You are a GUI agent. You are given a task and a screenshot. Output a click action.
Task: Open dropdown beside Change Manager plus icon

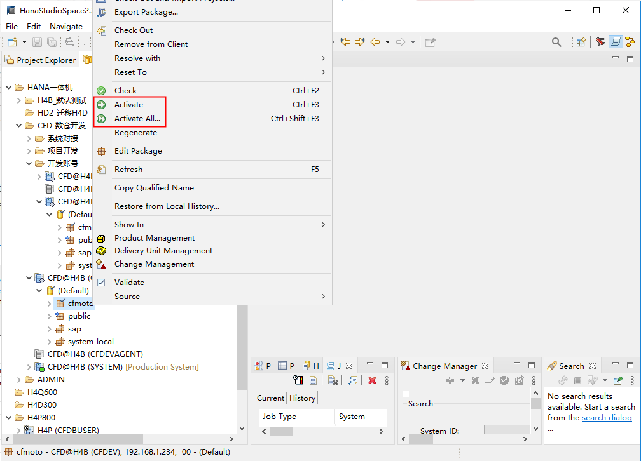(462, 380)
